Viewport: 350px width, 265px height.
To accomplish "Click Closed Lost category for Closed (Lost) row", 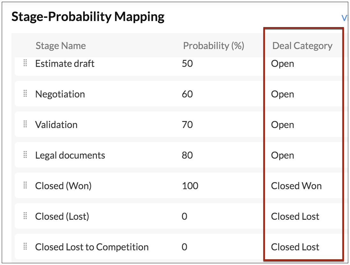I will pyautogui.click(x=295, y=216).
